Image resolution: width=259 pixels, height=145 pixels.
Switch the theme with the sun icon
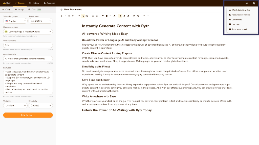247,3
